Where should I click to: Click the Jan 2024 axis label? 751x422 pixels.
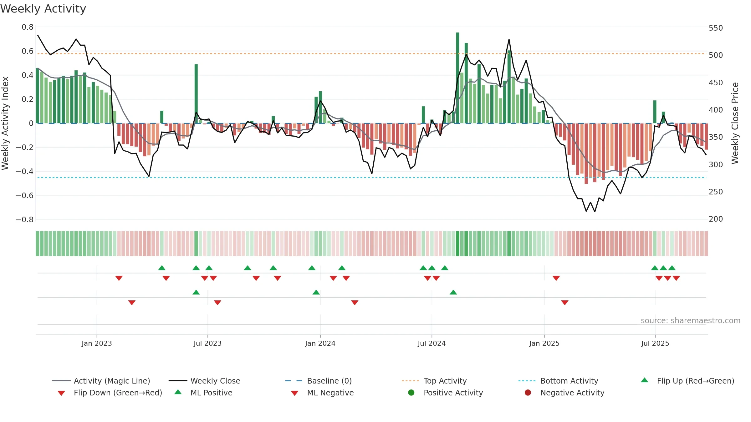tap(320, 343)
